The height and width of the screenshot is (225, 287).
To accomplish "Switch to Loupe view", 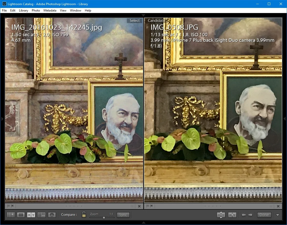I will (21, 215).
